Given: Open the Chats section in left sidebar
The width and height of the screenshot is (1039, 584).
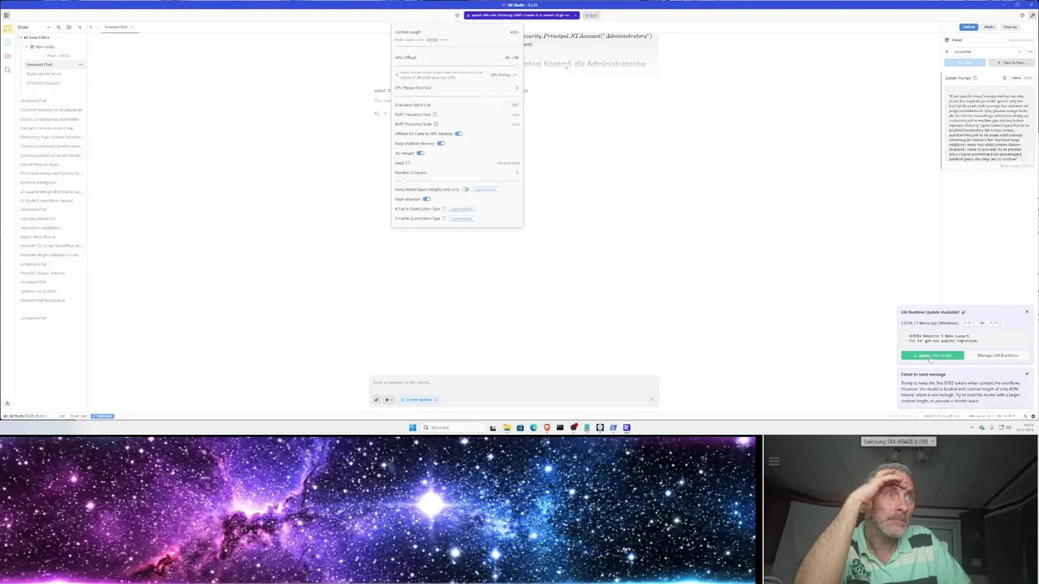Looking at the screenshot, I should (x=7, y=28).
